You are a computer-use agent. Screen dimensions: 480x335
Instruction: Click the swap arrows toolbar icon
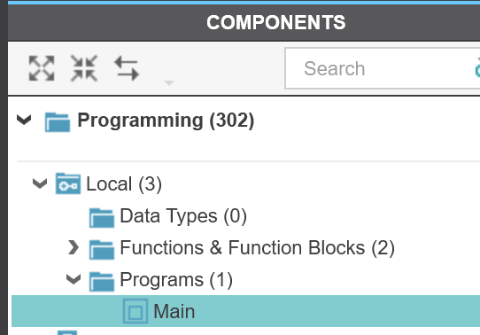point(127,68)
